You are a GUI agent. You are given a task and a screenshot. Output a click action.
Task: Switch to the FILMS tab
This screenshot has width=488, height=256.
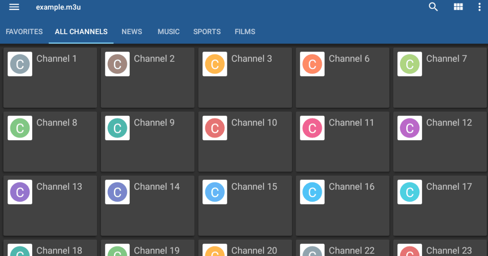(x=245, y=32)
